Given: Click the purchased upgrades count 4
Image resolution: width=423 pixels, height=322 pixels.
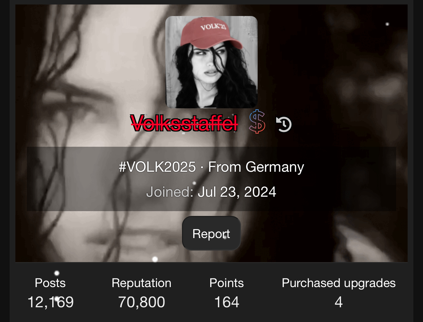Looking at the screenshot, I should point(339,302).
